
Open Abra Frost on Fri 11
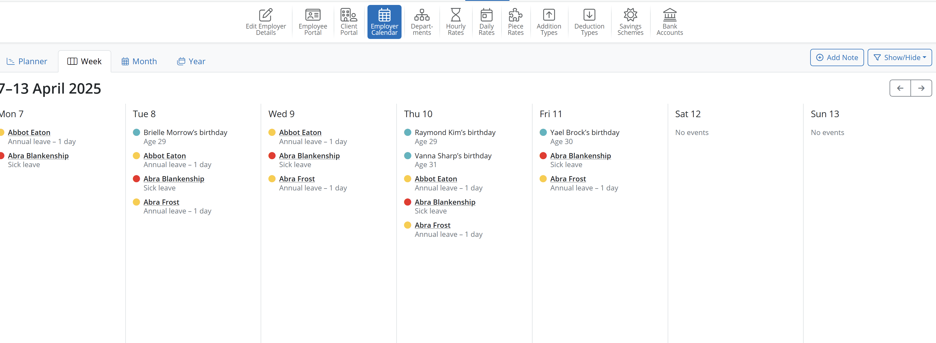click(x=568, y=179)
